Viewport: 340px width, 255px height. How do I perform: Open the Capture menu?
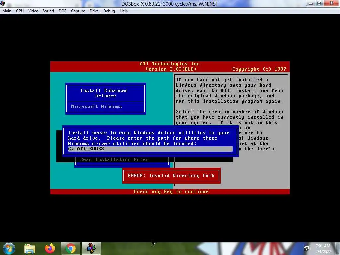pyautogui.click(x=78, y=11)
